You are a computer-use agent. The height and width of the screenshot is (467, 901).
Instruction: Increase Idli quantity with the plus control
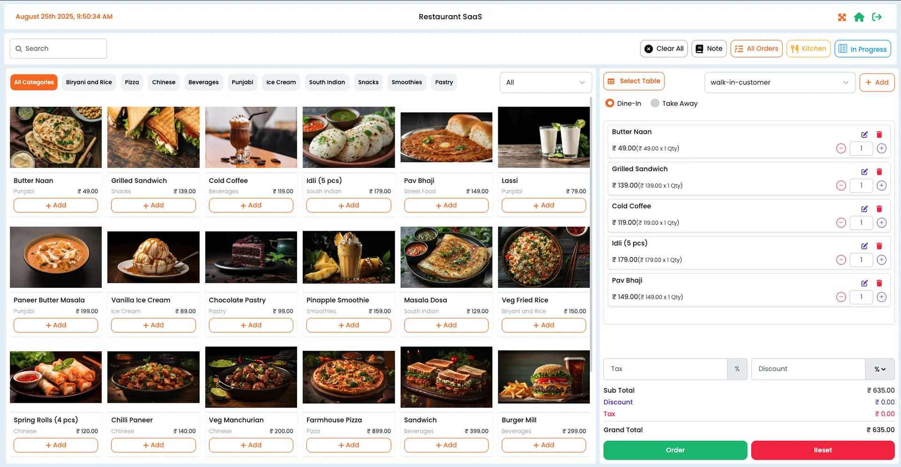click(x=882, y=260)
